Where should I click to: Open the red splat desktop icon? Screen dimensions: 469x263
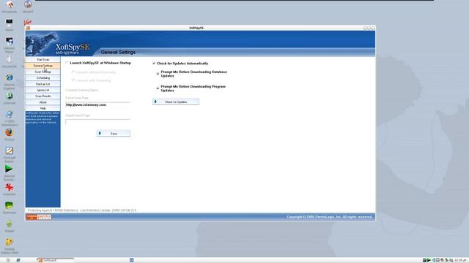10,187
